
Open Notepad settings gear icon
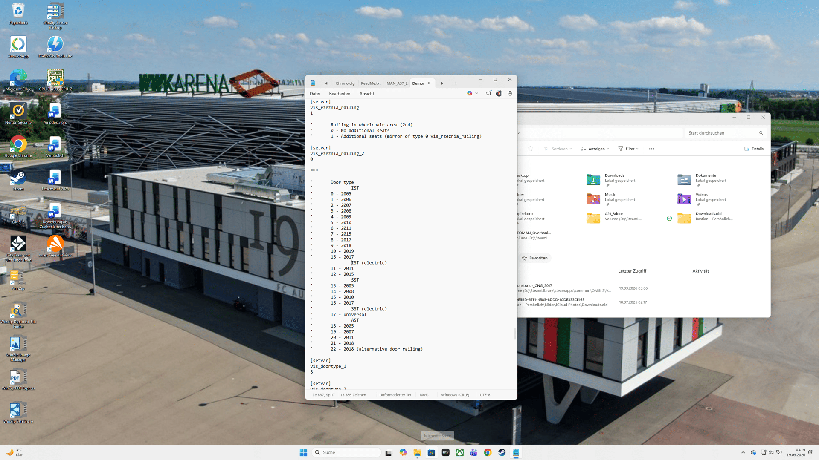pos(510,93)
